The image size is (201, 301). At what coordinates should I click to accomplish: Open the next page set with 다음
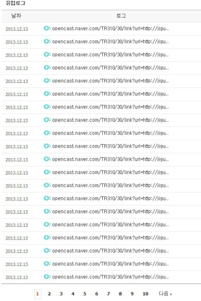click(165, 294)
